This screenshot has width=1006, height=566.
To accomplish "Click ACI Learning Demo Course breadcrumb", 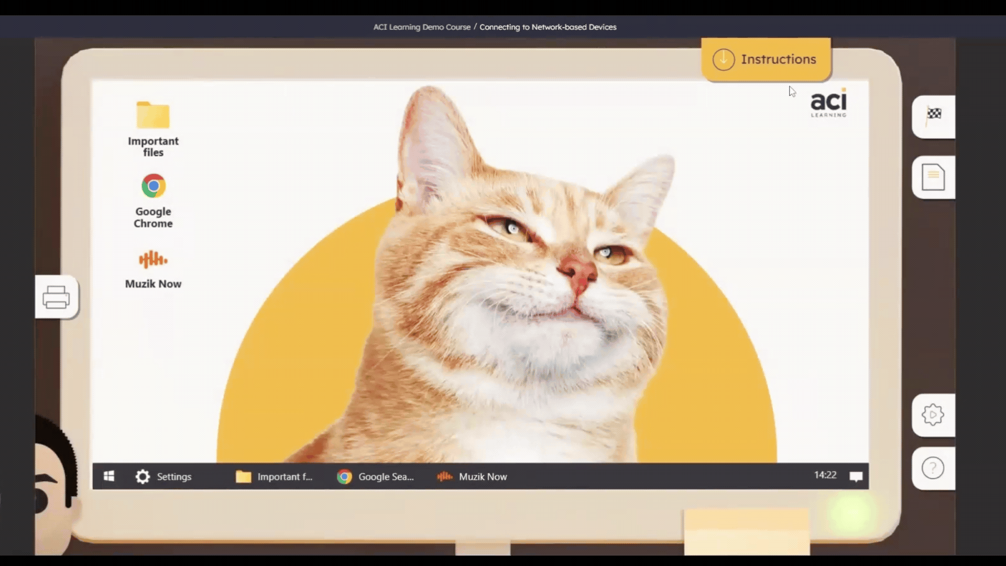I will 422,27.
